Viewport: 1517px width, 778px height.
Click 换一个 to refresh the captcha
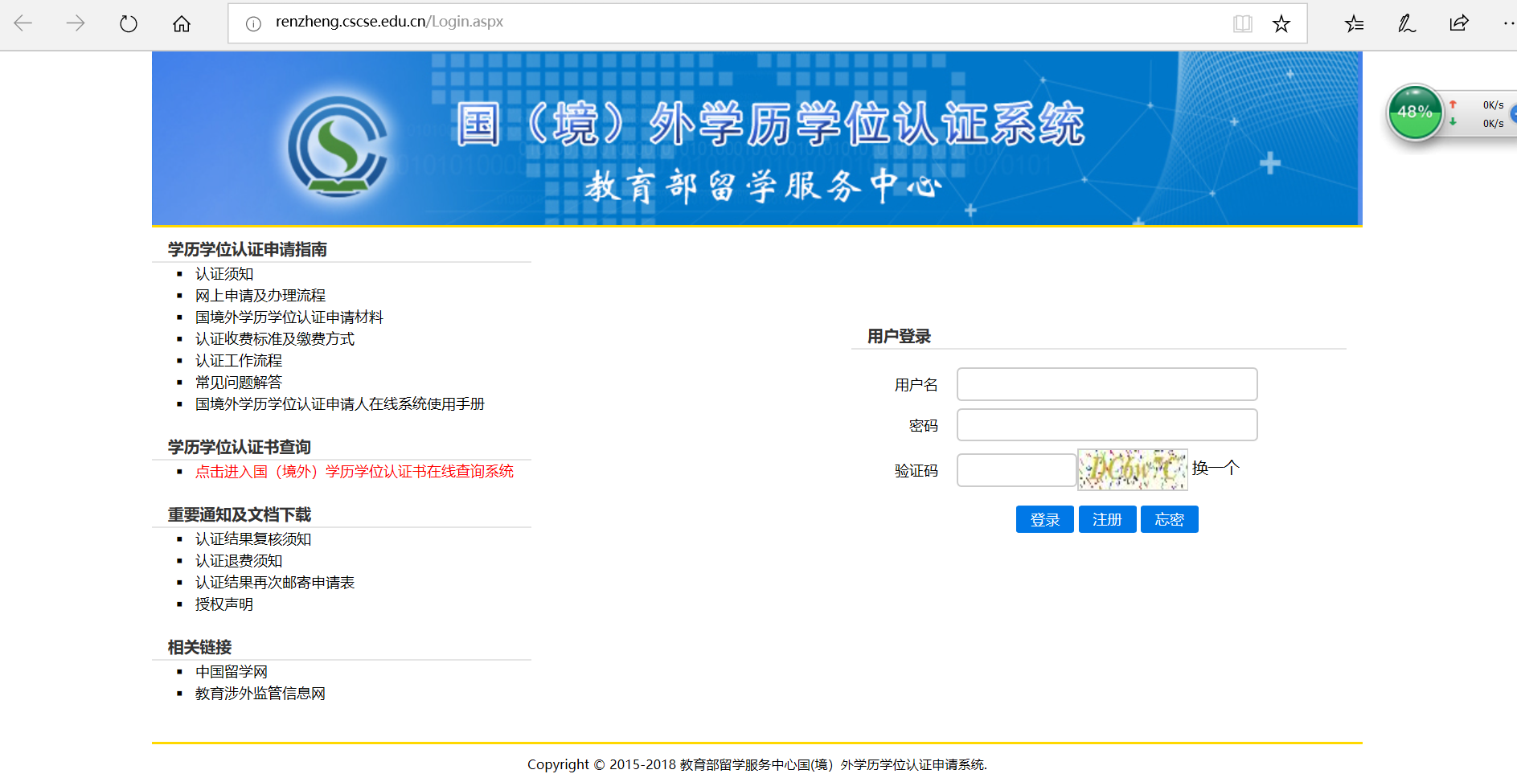(1216, 468)
